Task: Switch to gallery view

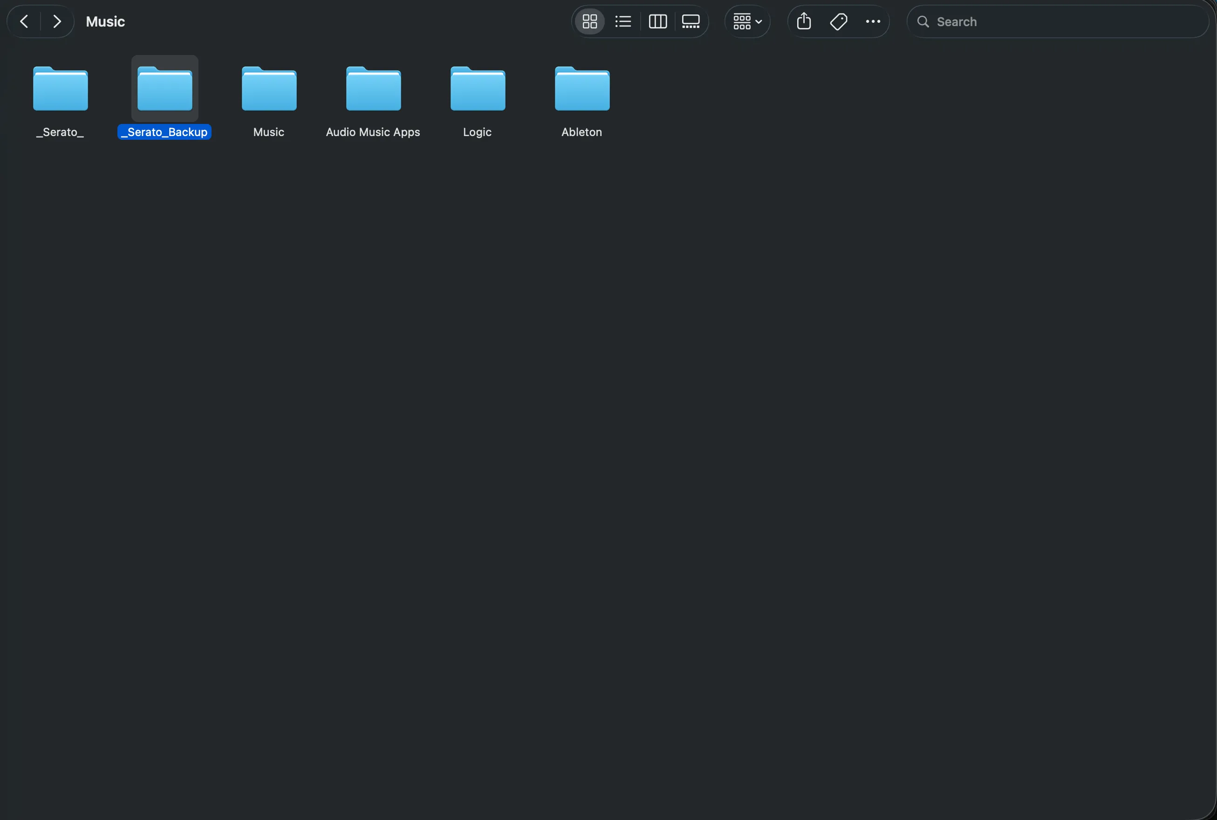Action: [691, 21]
